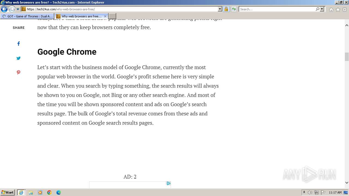Expand the address bar autocomplete dropdown
Screen dimensions: 349x196
(220, 9)
